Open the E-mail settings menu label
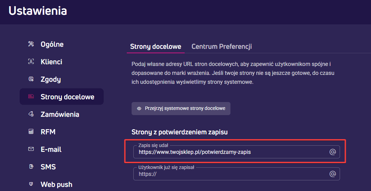 point(51,149)
